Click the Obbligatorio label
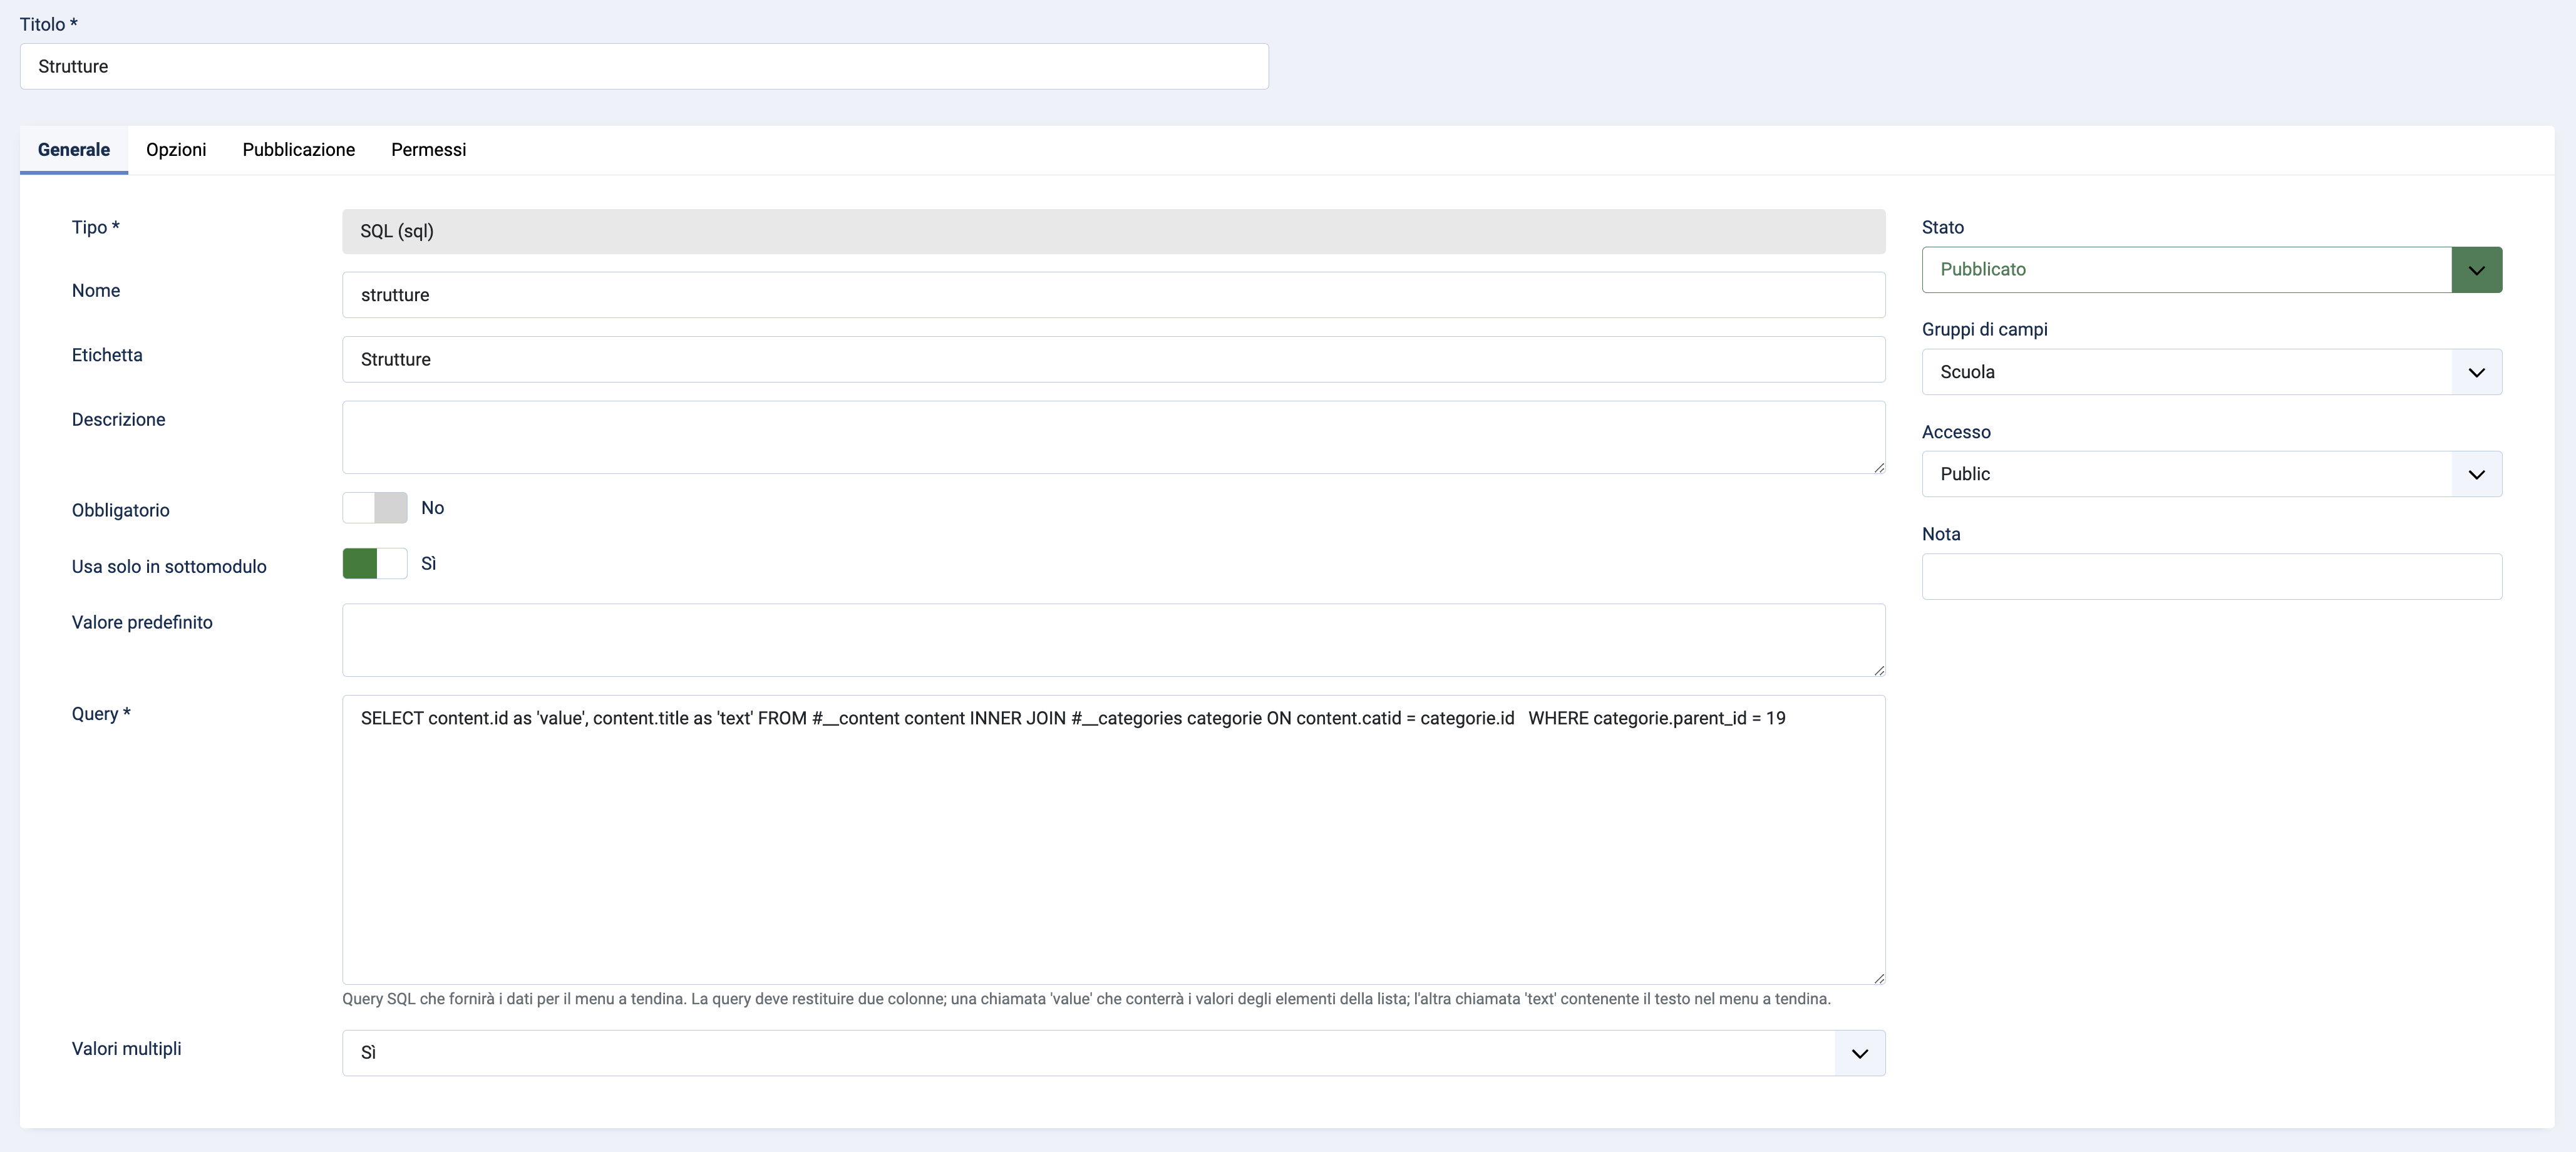The width and height of the screenshot is (2576, 1152). pos(120,510)
